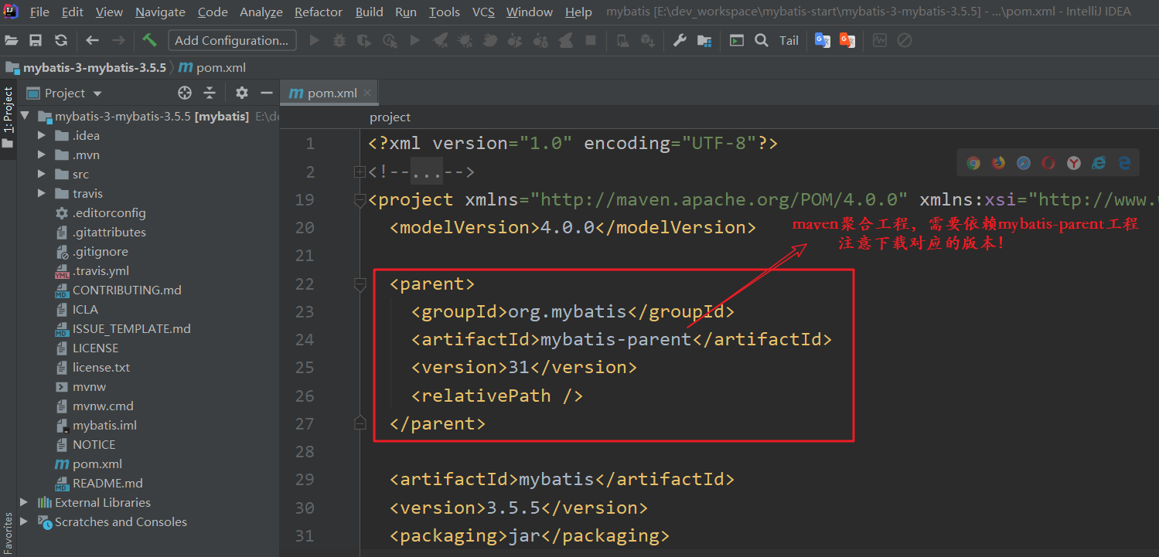
Task: Click Collapse All icon in Project panel
Action: tap(210, 93)
